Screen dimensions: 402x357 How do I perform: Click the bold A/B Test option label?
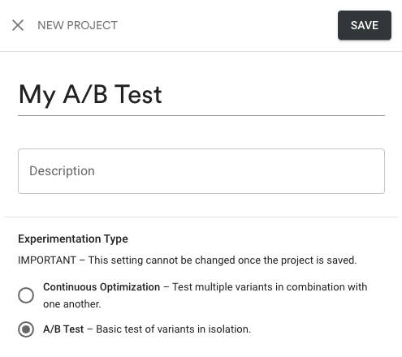(63, 329)
